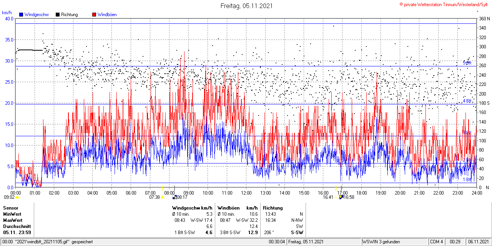Click the 00:30:04 status bar time
492x246 pixels.
277,242
